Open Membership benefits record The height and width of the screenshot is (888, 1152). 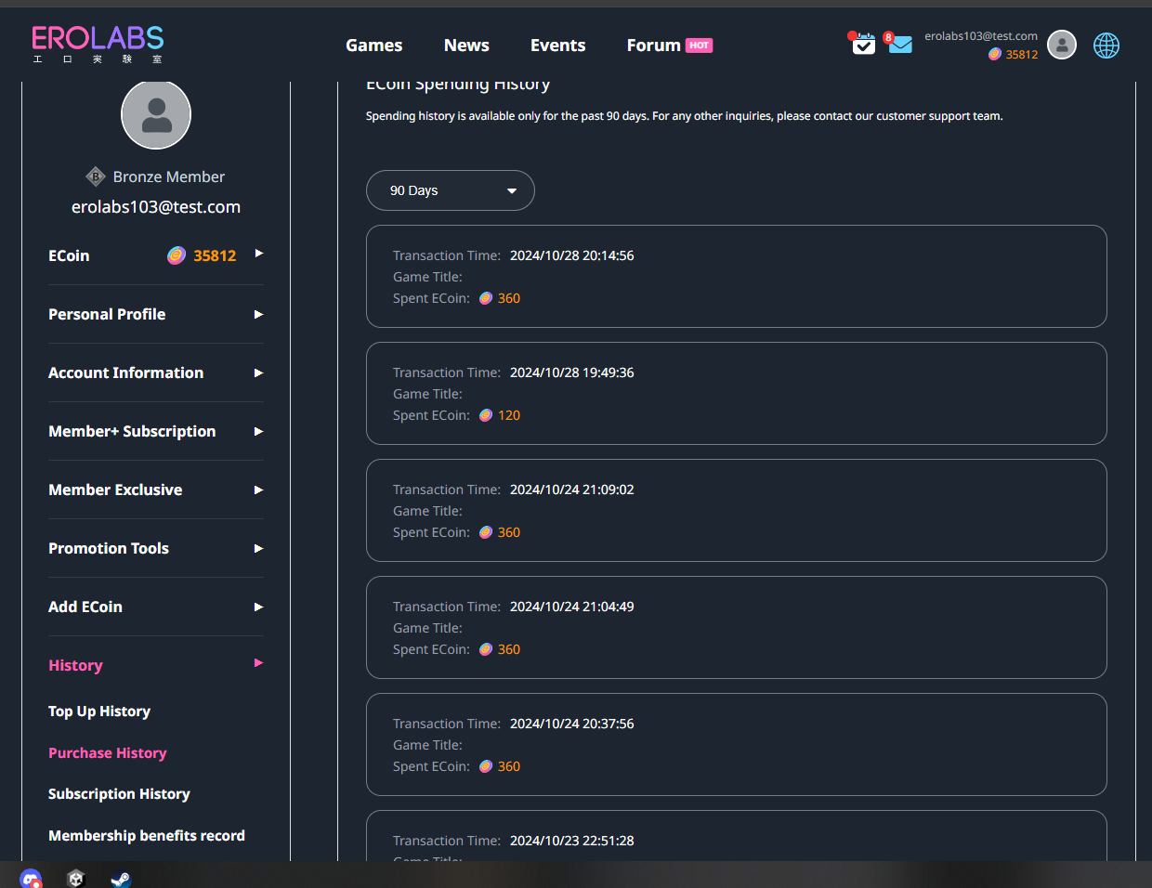[147, 836]
